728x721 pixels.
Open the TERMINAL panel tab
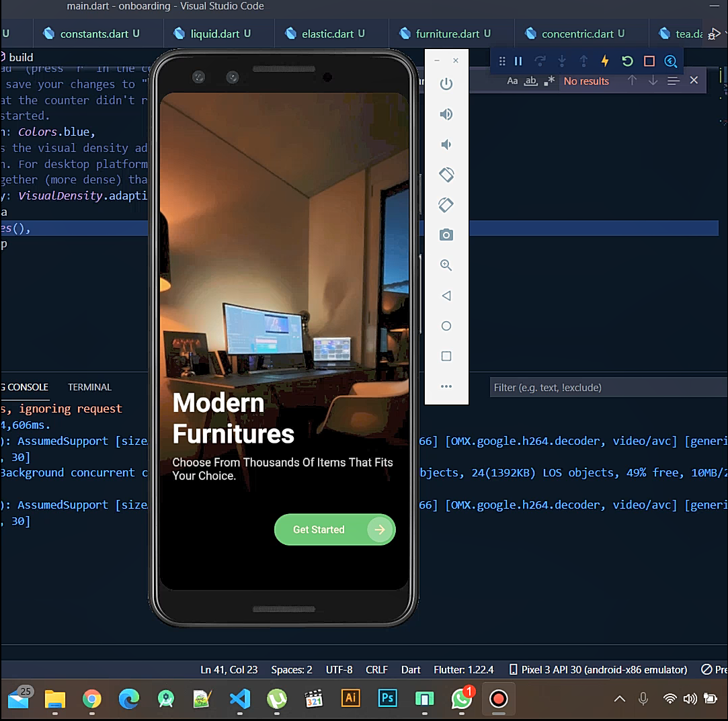pos(89,387)
